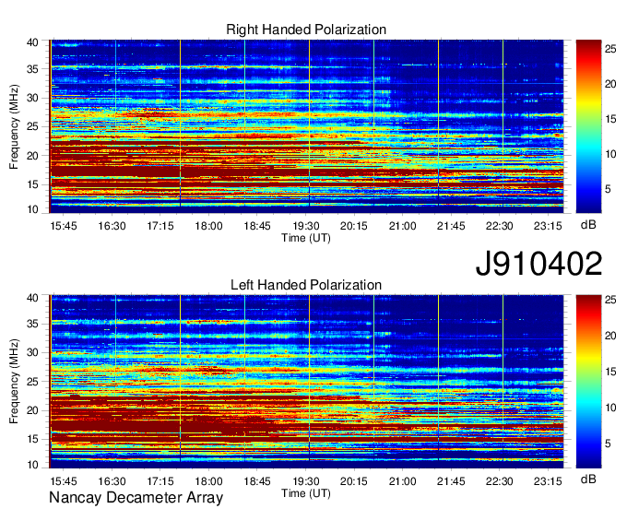This screenshot has width=627, height=509.
Task: Click the 10 MHz frequency tick on Right Handed plot
Action: pos(32,209)
